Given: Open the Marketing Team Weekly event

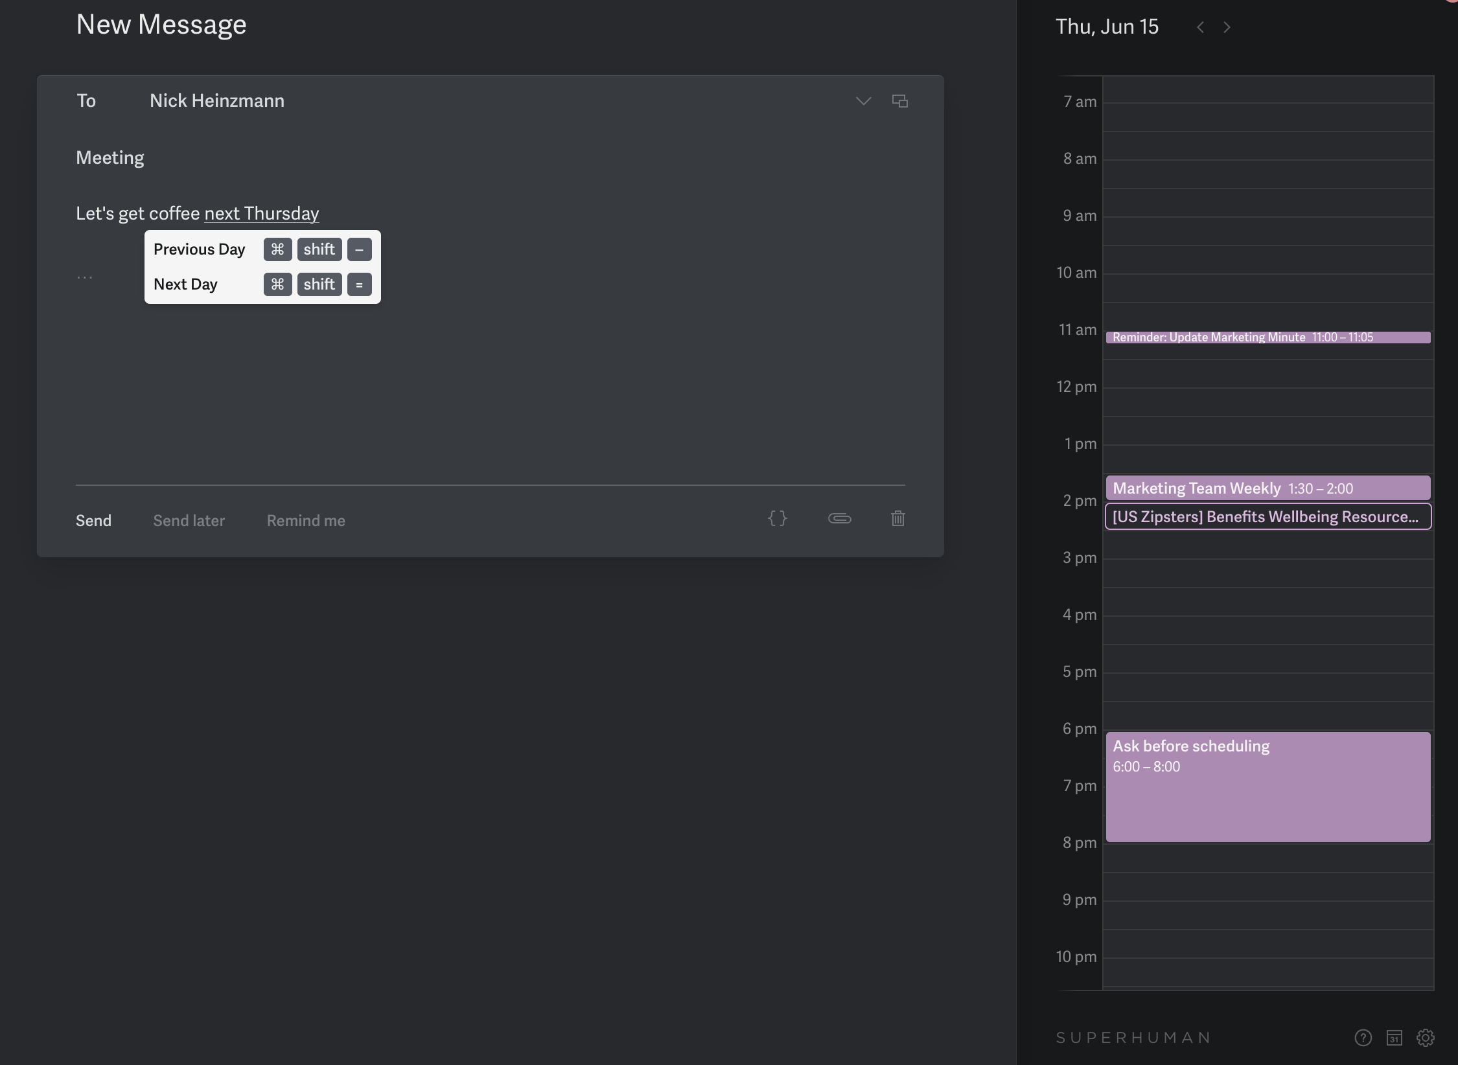Looking at the screenshot, I should point(1267,488).
